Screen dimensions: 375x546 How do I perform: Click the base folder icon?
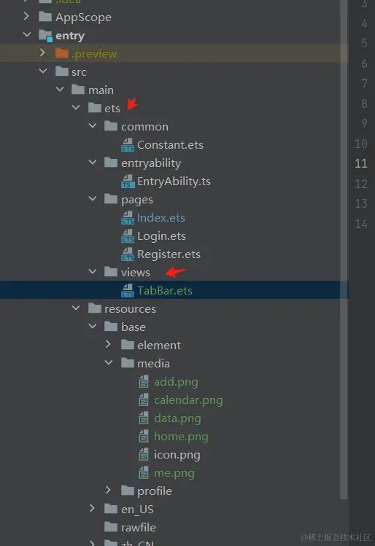click(x=111, y=327)
